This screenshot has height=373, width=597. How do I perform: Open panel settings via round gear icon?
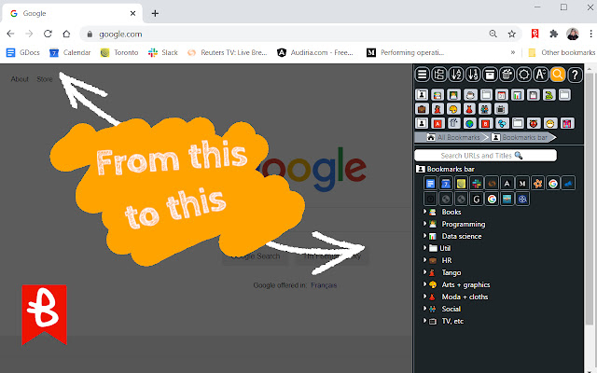(x=524, y=75)
